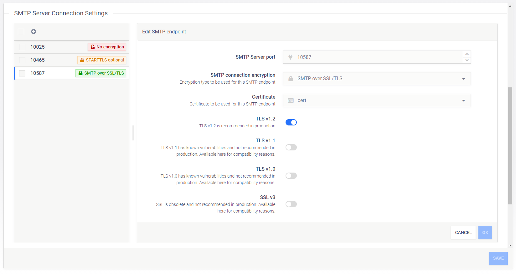
Task: Click the TLS v1.2 label
Action: (266, 119)
